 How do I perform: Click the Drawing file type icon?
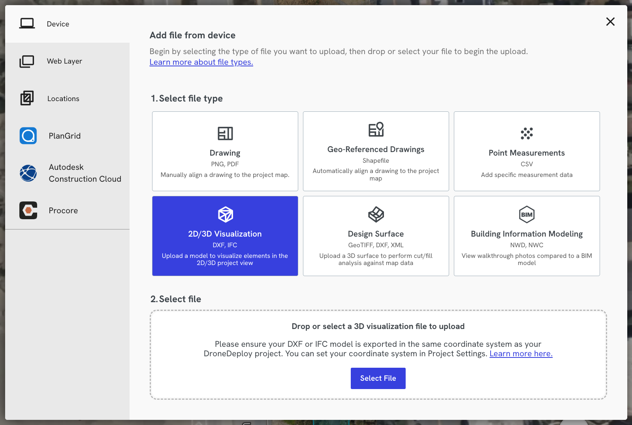coord(225,134)
